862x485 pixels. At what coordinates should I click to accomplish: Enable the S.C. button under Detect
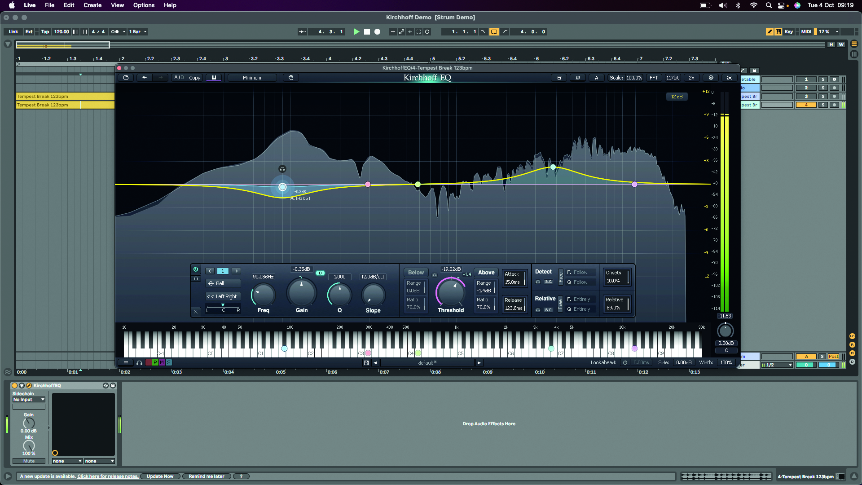click(x=548, y=282)
